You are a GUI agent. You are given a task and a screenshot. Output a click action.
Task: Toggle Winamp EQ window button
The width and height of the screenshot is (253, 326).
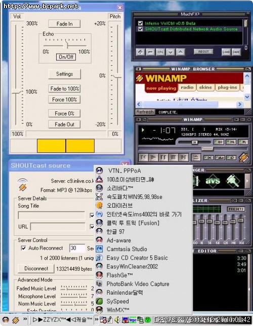[219, 142]
